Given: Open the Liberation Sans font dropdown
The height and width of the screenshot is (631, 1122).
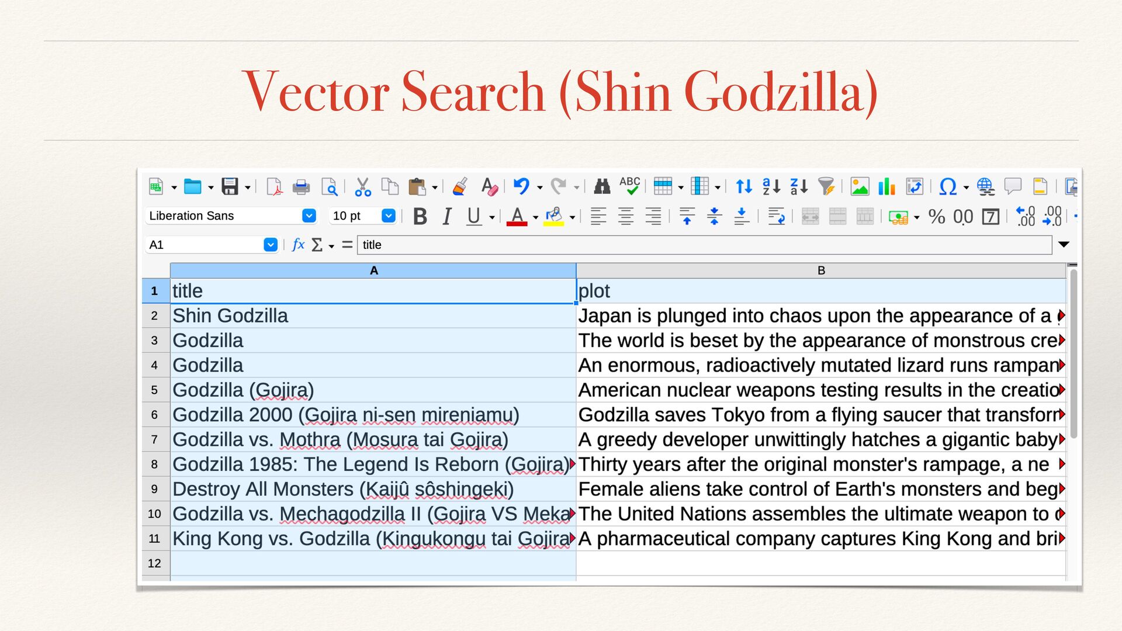Looking at the screenshot, I should (309, 216).
